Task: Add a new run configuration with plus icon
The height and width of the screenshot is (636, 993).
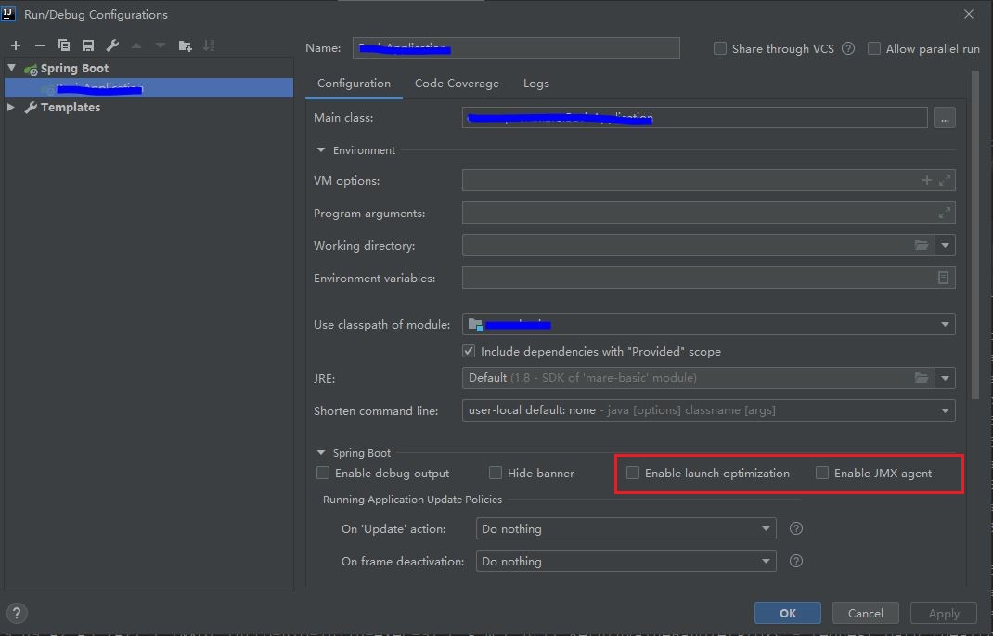Action: coord(15,45)
